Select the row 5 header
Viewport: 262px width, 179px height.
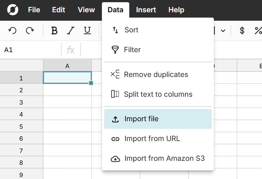coord(21,127)
